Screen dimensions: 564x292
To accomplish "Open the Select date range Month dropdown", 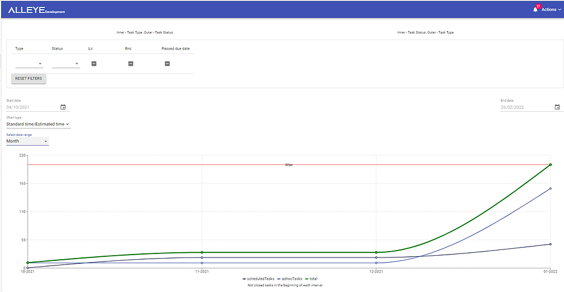I will [x=28, y=141].
